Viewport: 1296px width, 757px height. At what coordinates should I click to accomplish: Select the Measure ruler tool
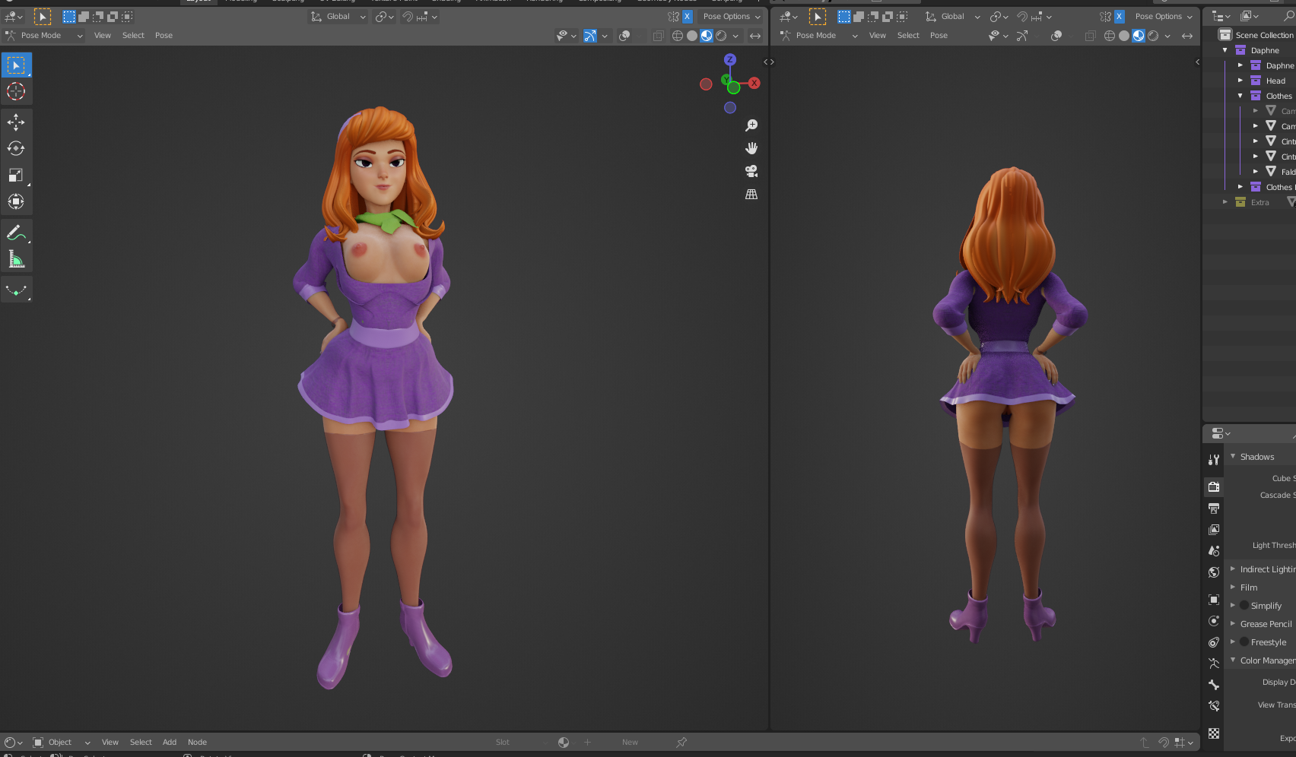click(16, 260)
